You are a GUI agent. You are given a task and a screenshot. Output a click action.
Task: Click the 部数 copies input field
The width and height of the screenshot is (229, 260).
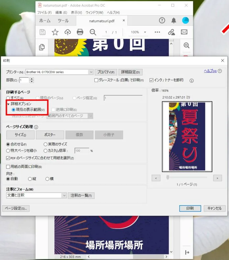(24, 80)
